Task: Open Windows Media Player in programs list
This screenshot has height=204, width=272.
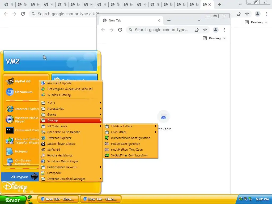Action: pos(71,161)
